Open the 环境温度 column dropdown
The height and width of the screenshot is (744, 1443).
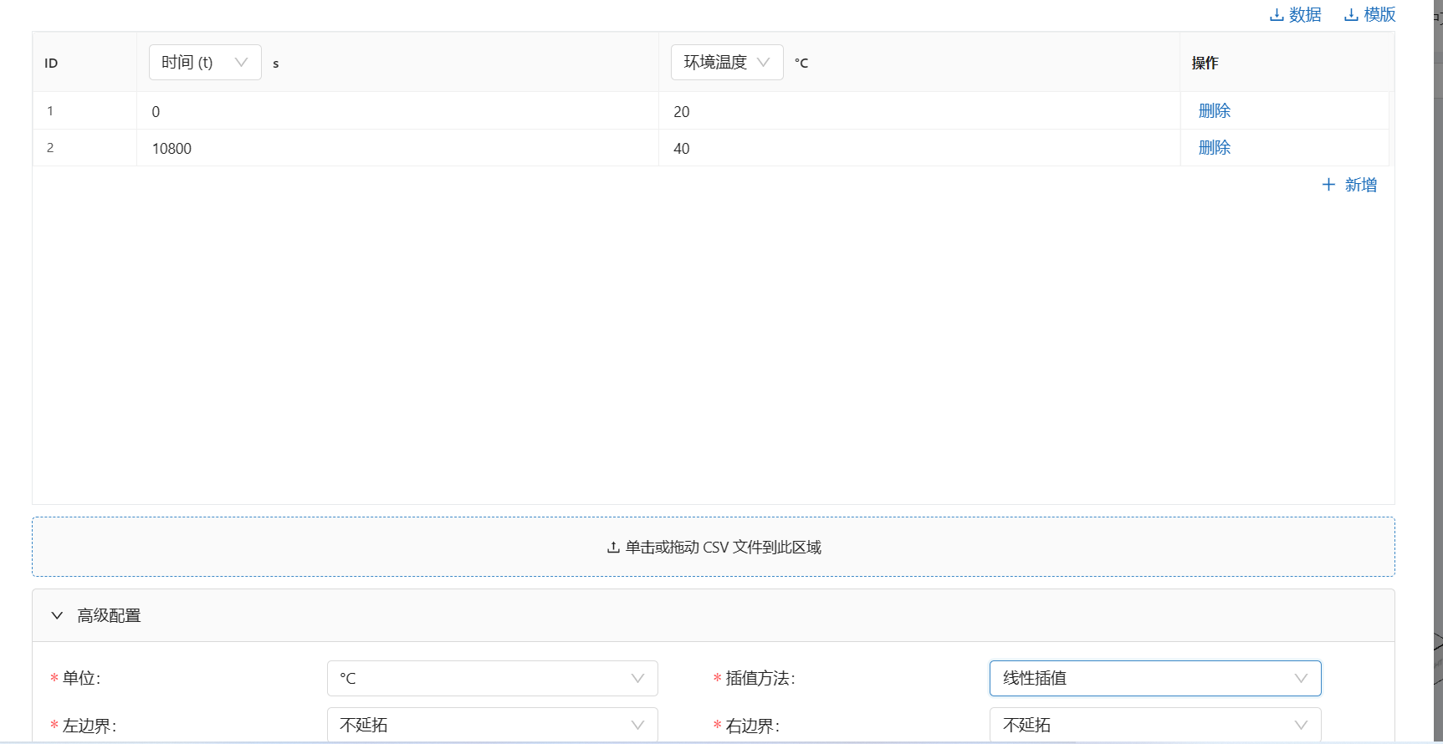(727, 62)
